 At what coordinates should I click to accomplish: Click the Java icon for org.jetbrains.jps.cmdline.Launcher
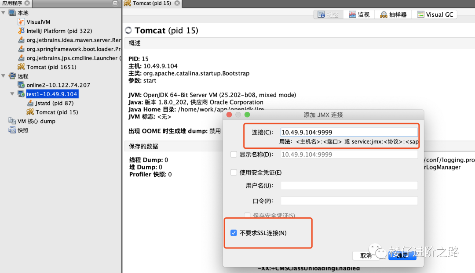point(21,58)
